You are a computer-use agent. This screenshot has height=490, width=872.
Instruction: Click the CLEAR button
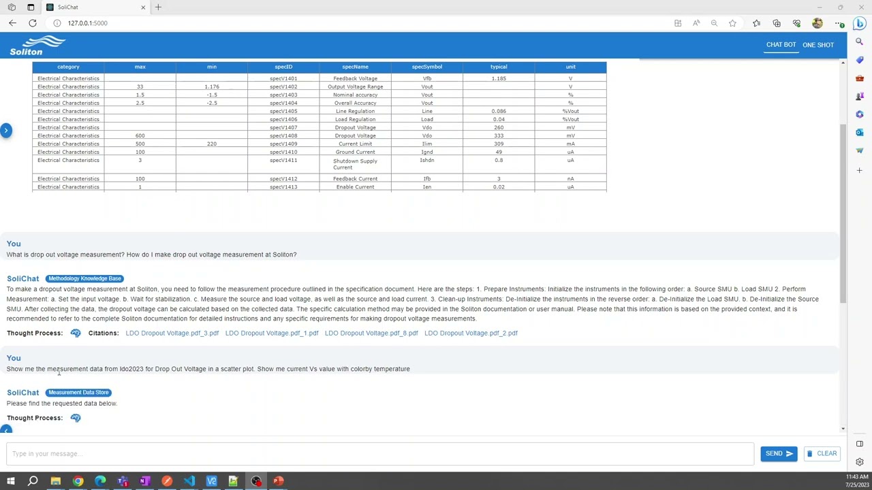click(x=822, y=453)
